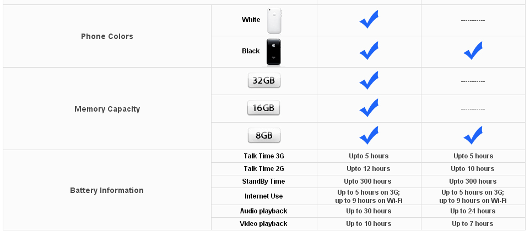The height and width of the screenshot is (237, 530).
Task: Click the black iPhone image
Action: tap(273, 52)
